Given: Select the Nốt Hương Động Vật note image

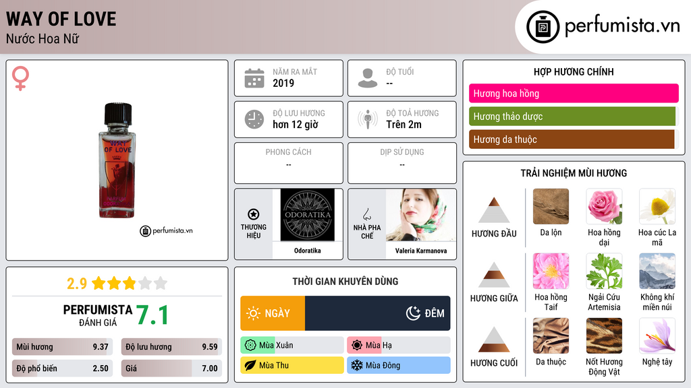Looking at the screenshot, I should click(604, 335).
